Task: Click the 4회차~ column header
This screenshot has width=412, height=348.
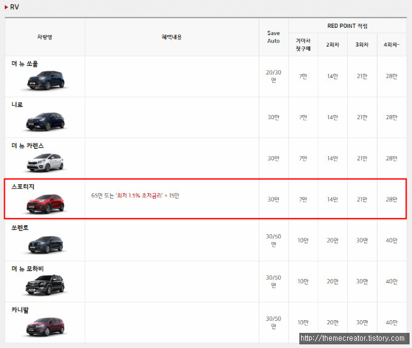Action: coord(391,45)
